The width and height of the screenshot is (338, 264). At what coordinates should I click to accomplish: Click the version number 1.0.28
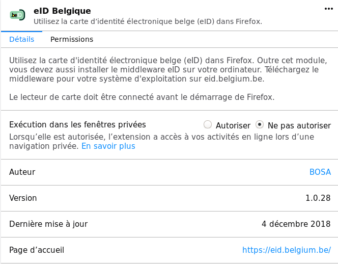point(318,198)
